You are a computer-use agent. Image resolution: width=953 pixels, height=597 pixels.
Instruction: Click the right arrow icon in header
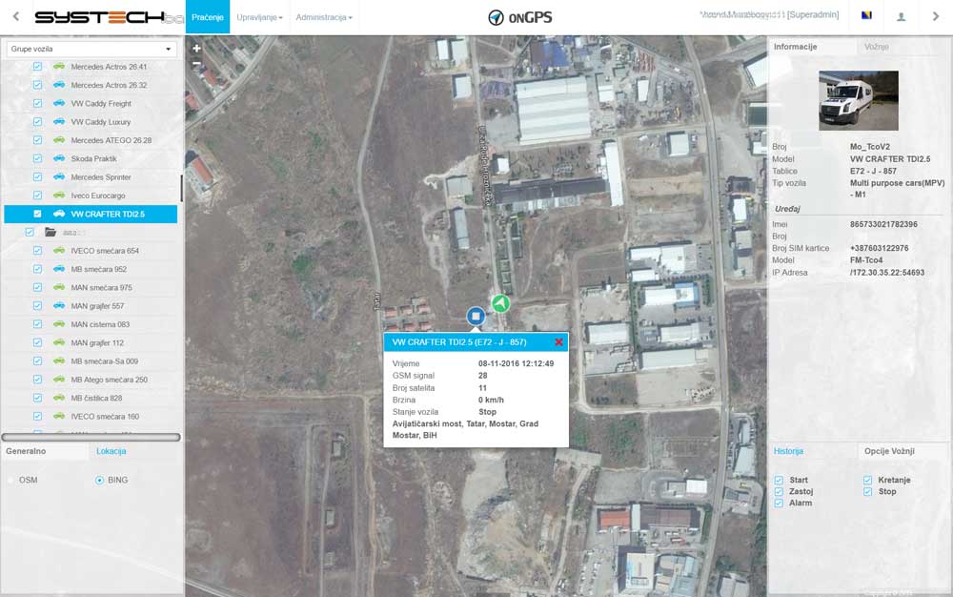(936, 17)
